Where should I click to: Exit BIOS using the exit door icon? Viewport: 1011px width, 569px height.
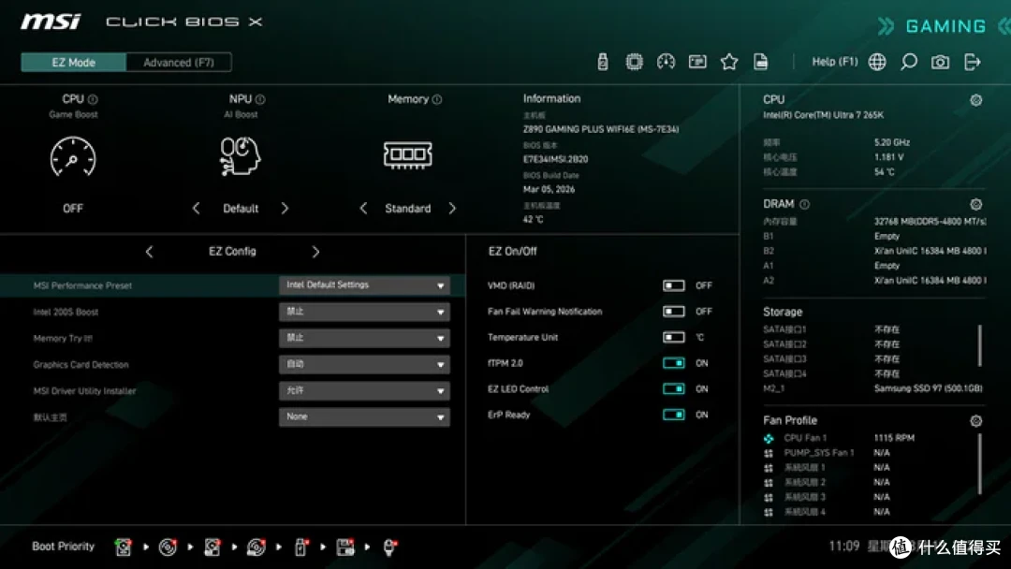(x=972, y=62)
